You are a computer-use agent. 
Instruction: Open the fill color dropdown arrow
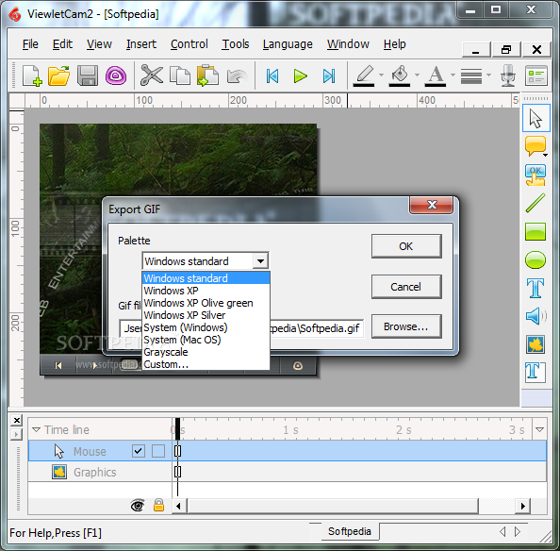(417, 75)
